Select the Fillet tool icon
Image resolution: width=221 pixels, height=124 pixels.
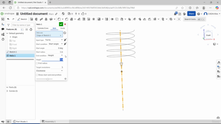59,19
